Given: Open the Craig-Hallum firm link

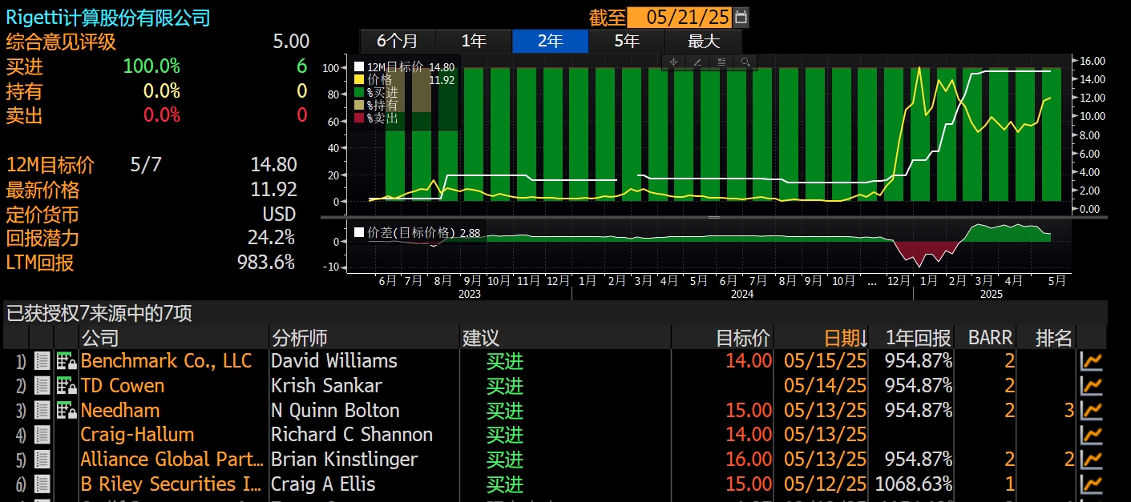Looking at the screenshot, I should (137, 435).
